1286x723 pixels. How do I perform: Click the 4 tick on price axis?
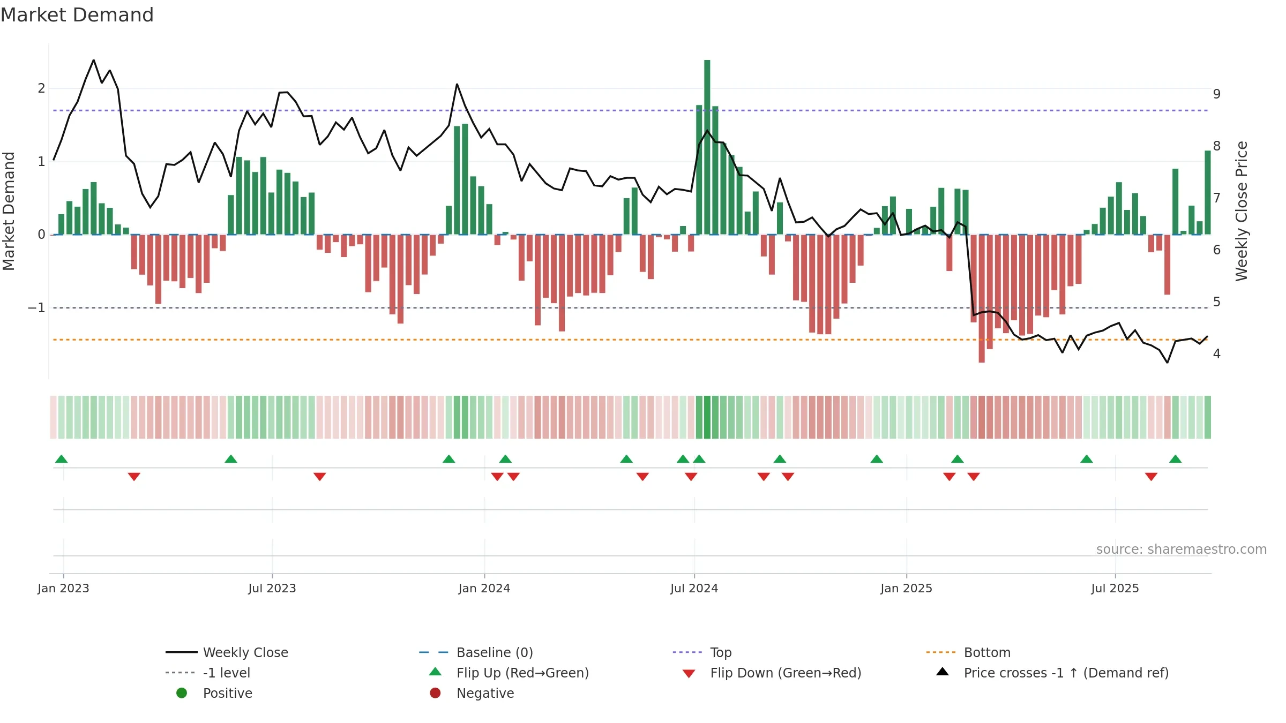[1217, 354]
